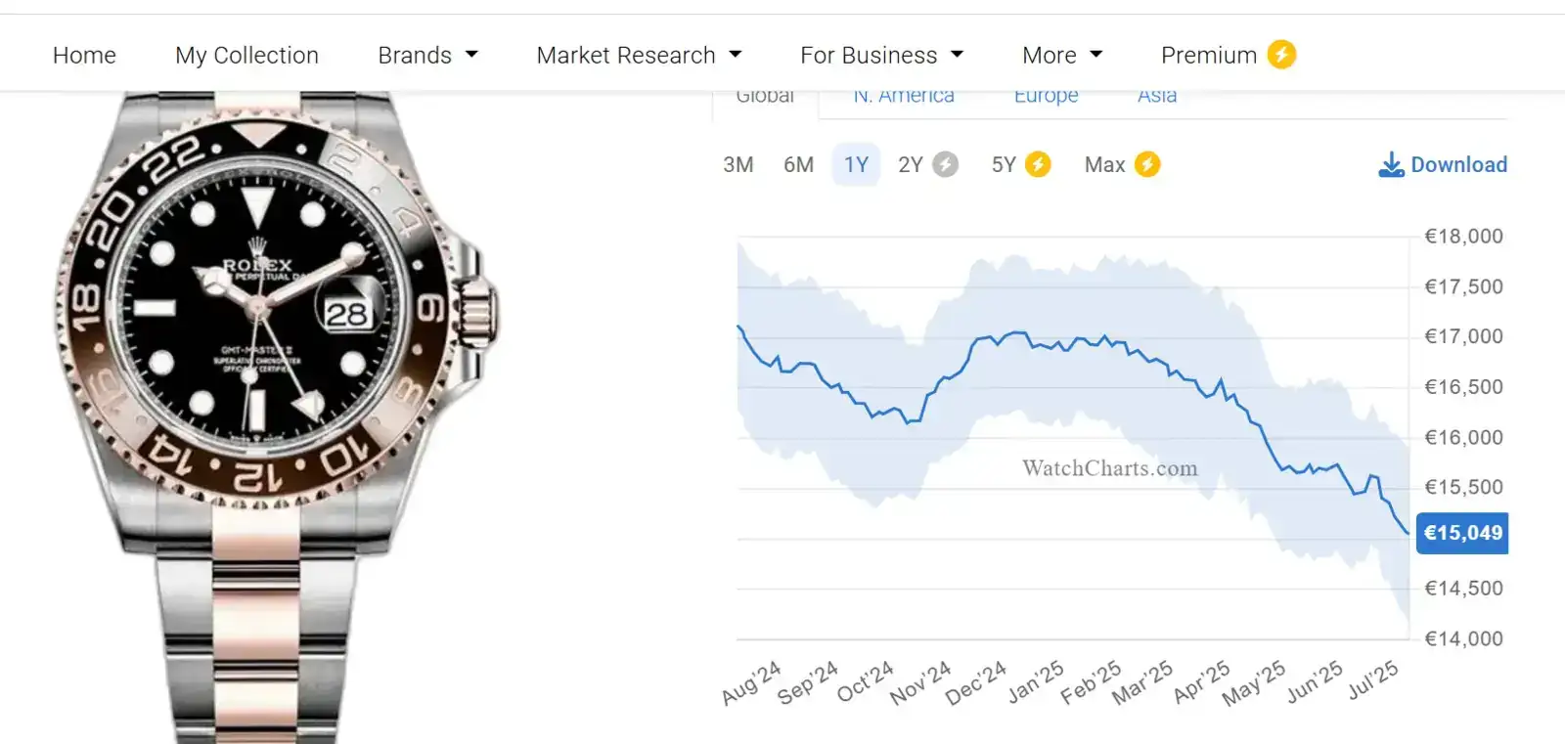Image resolution: width=1565 pixels, height=744 pixels.
Task: Open the Premium page link
Action: [x=1208, y=56]
